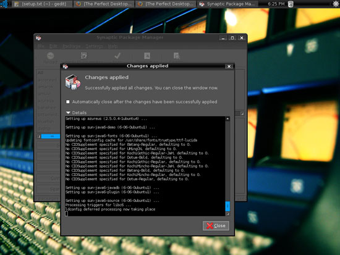The width and height of the screenshot is (340, 255).
Task: Click the Search toolbar icon in Synaptic
Action: tap(177, 56)
